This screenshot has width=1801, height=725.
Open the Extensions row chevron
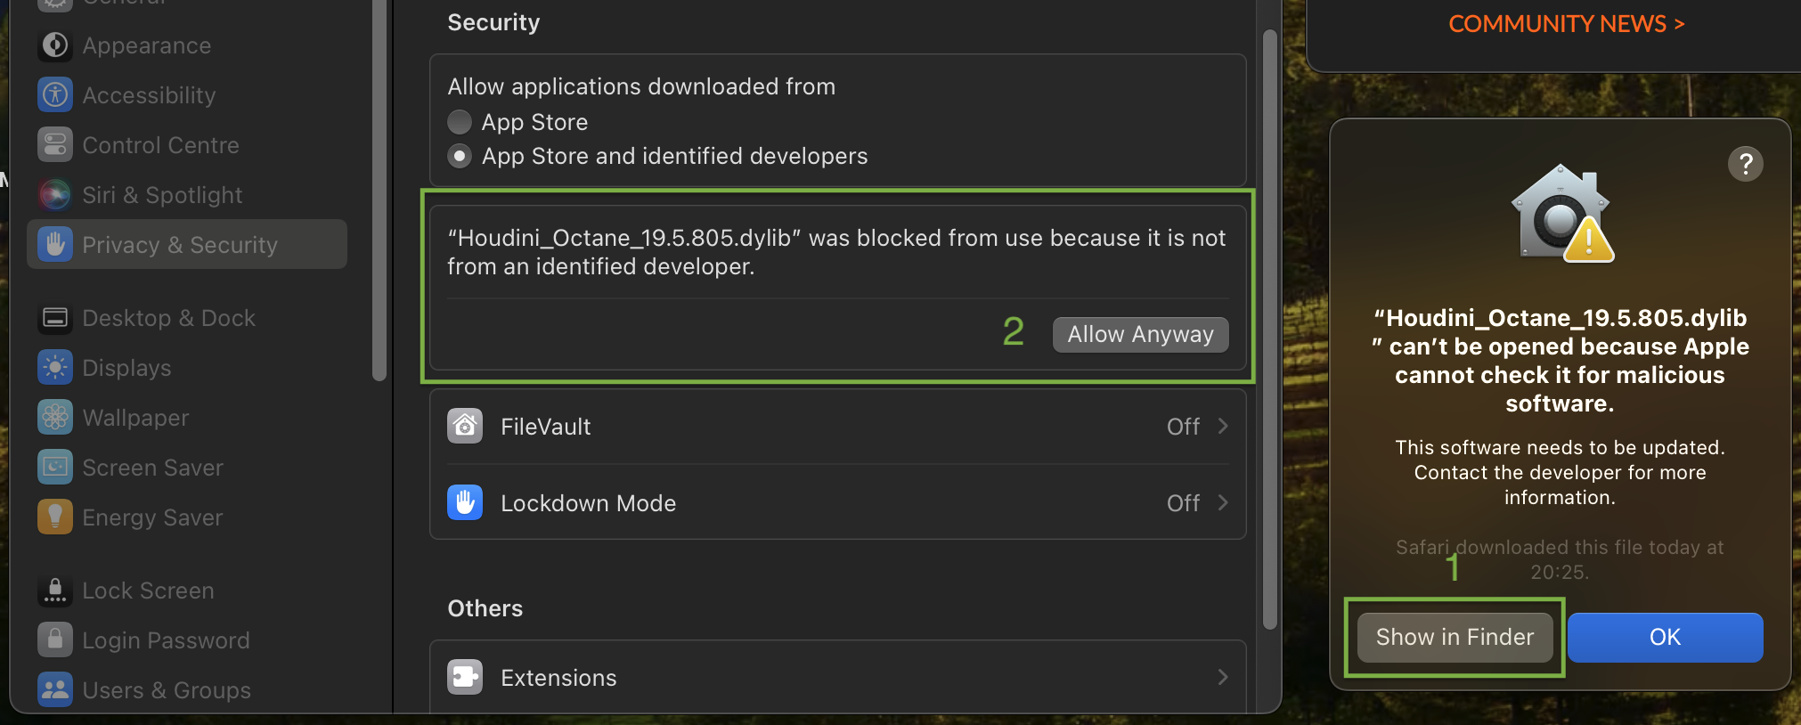pos(1223,678)
